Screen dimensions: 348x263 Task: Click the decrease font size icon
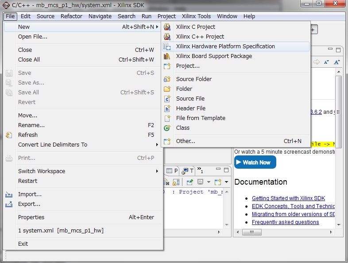(x=326, y=62)
